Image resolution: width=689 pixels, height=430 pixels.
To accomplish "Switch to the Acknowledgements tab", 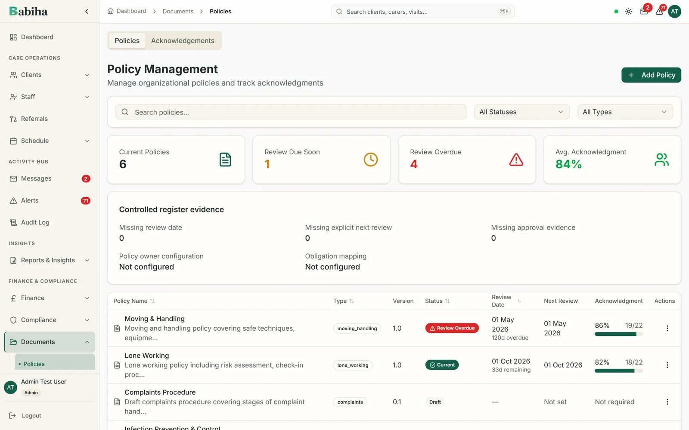I will tap(183, 40).
